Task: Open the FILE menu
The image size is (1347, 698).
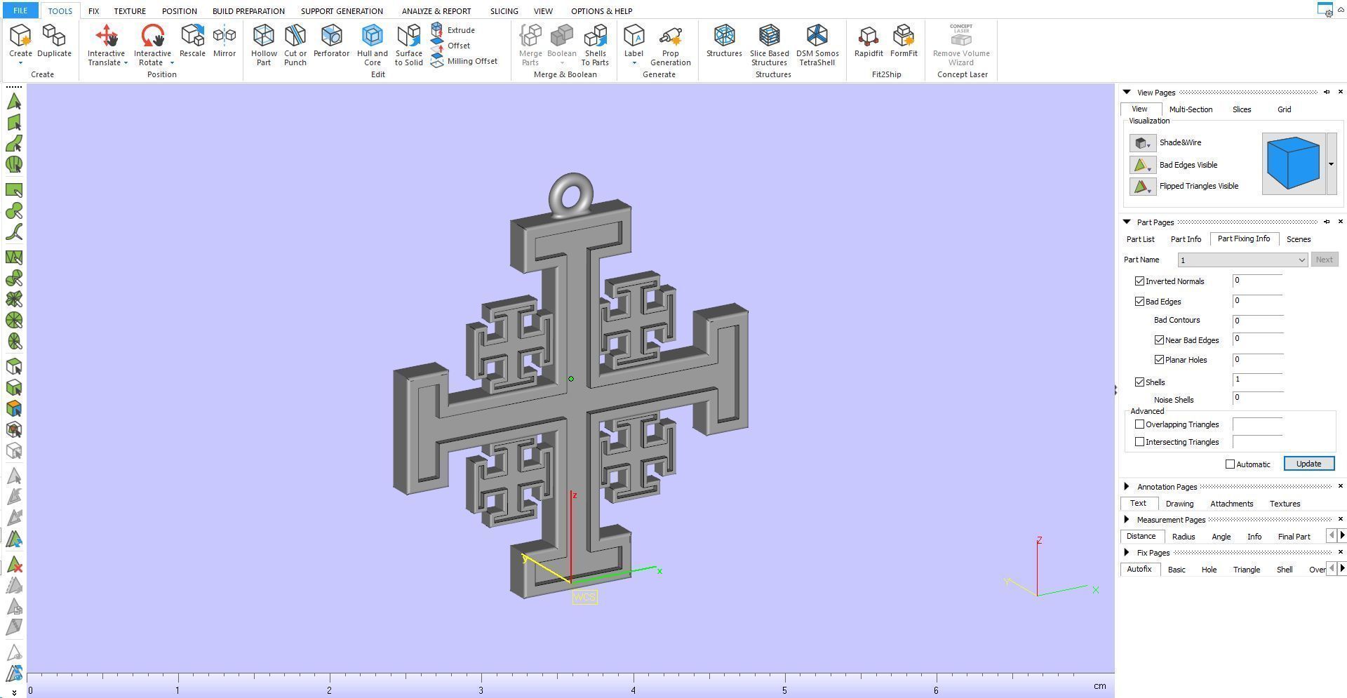Action: [x=20, y=11]
